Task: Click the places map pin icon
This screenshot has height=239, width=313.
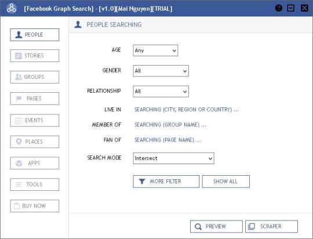Action: click(x=19, y=142)
